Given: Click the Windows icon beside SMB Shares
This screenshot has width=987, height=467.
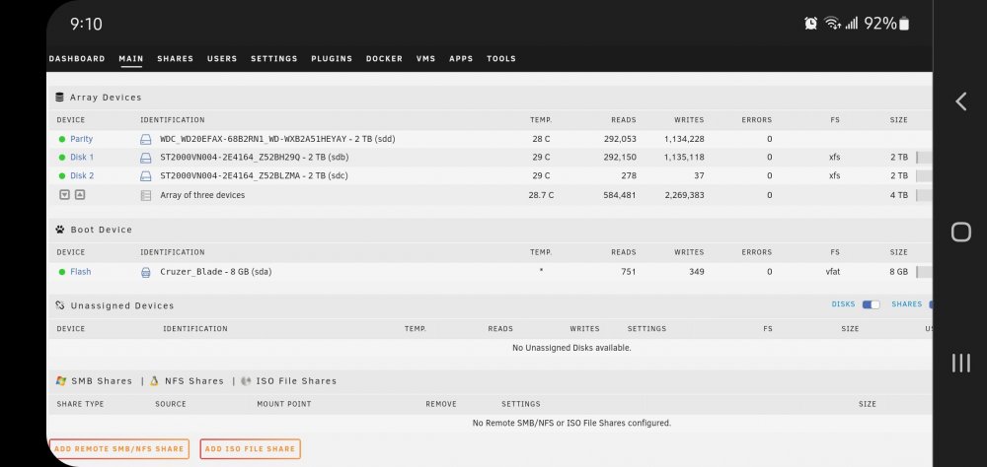Looking at the screenshot, I should click(61, 381).
